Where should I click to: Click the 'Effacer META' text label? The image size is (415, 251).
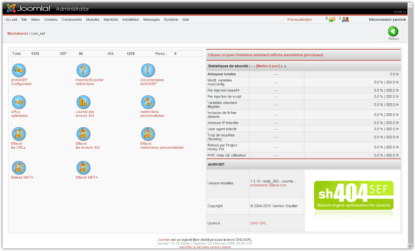87,177
